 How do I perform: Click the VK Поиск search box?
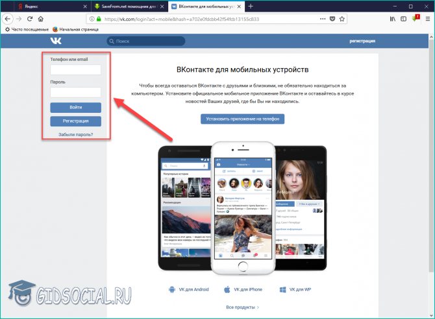tap(146, 41)
